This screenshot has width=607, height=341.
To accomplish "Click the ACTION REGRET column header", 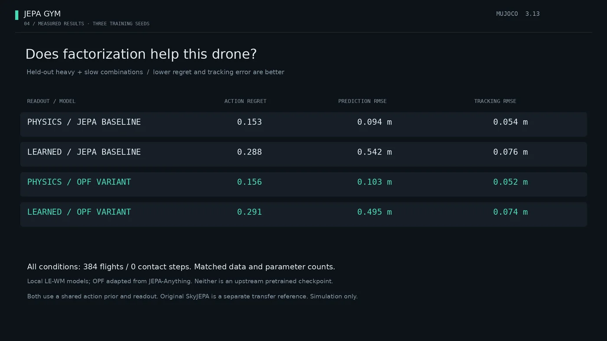I will [x=245, y=101].
